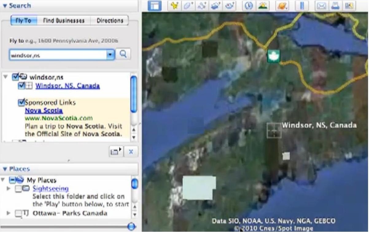Select the Add Polygon tool
The image size is (369, 232).
[188, 6]
